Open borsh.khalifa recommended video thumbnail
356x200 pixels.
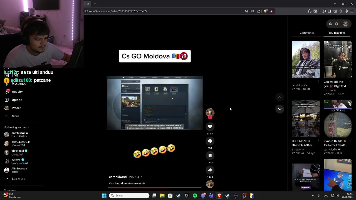pyautogui.click(x=306, y=60)
